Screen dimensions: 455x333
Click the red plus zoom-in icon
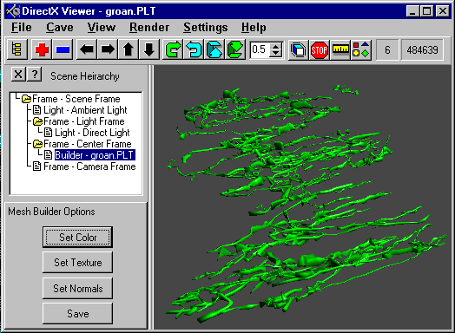tap(42, 49)
